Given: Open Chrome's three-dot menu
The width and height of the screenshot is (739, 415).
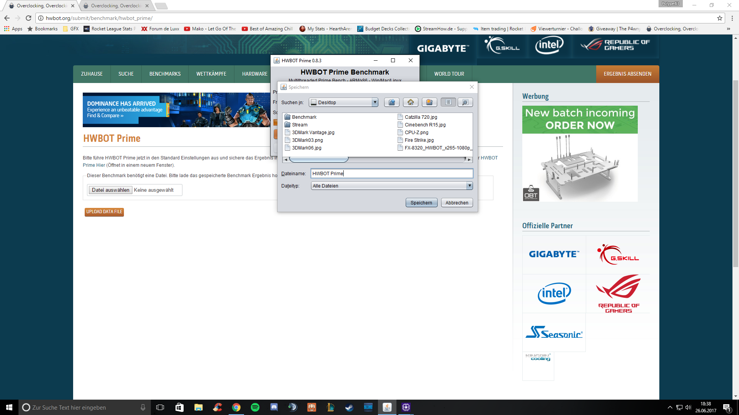Looking at the screenshot, I should pyautogui.click(x=732, y=18).
